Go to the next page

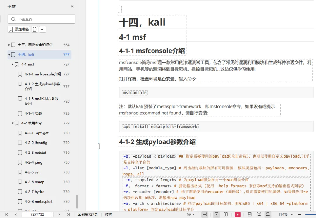[59, 214]
